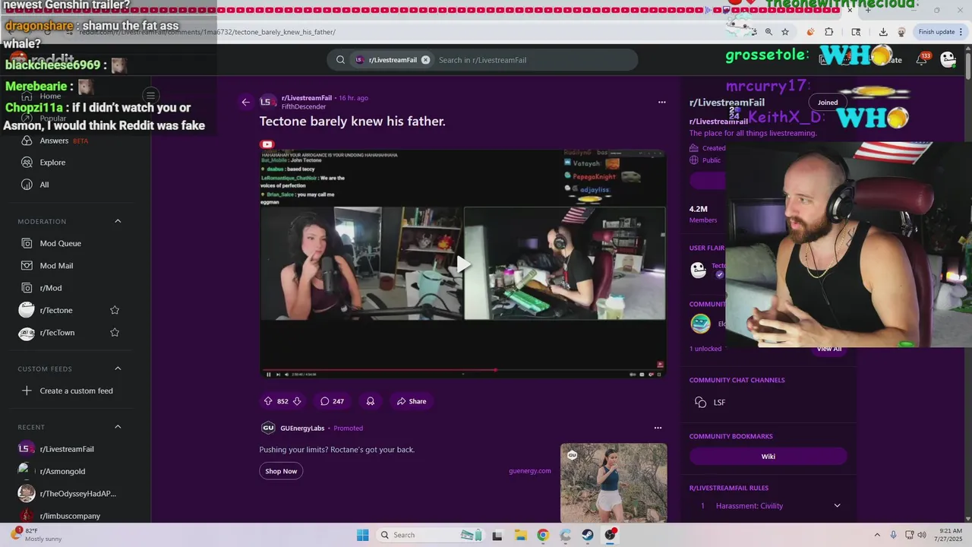
Task: Favorite r/Tectone with its star
Action: coord(115,310)
